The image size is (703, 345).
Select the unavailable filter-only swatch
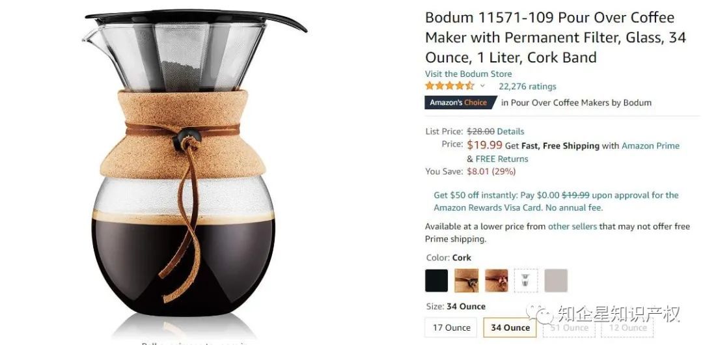point(526,281)
